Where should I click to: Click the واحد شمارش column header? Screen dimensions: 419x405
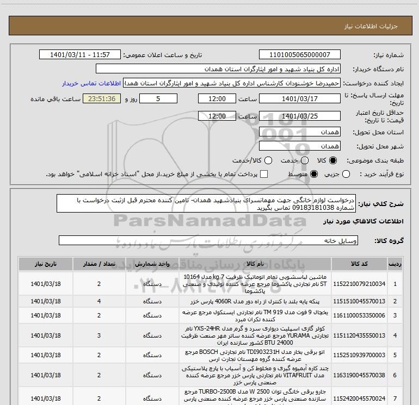[152, 264]
